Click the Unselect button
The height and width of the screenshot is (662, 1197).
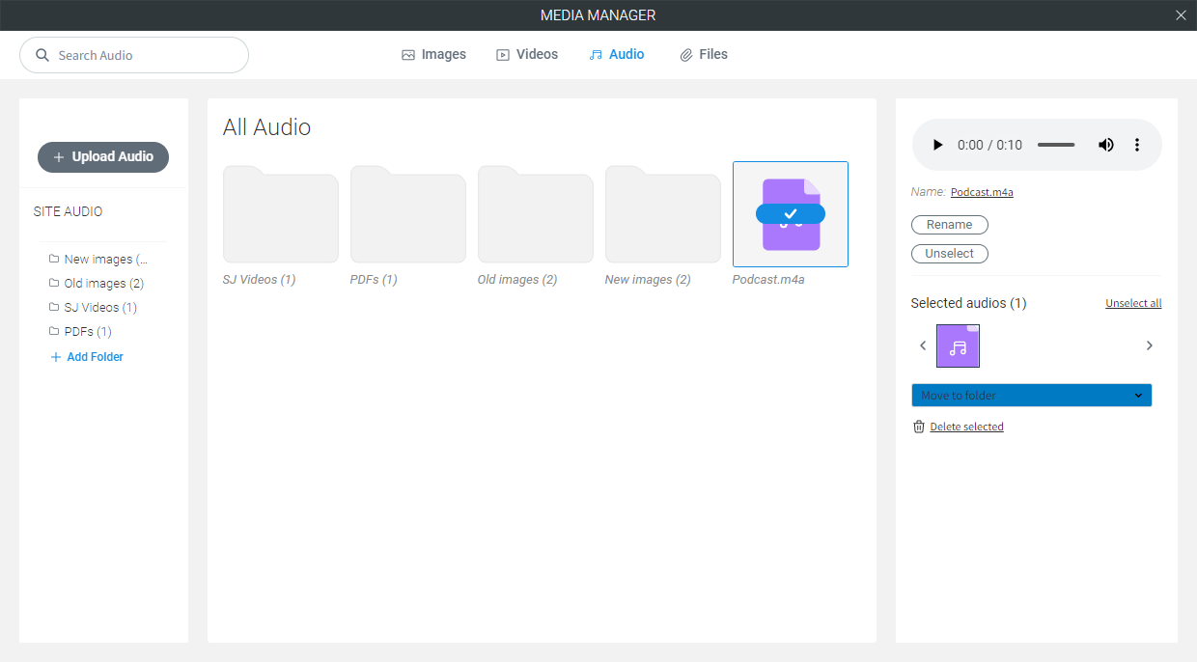click(950, 254)
